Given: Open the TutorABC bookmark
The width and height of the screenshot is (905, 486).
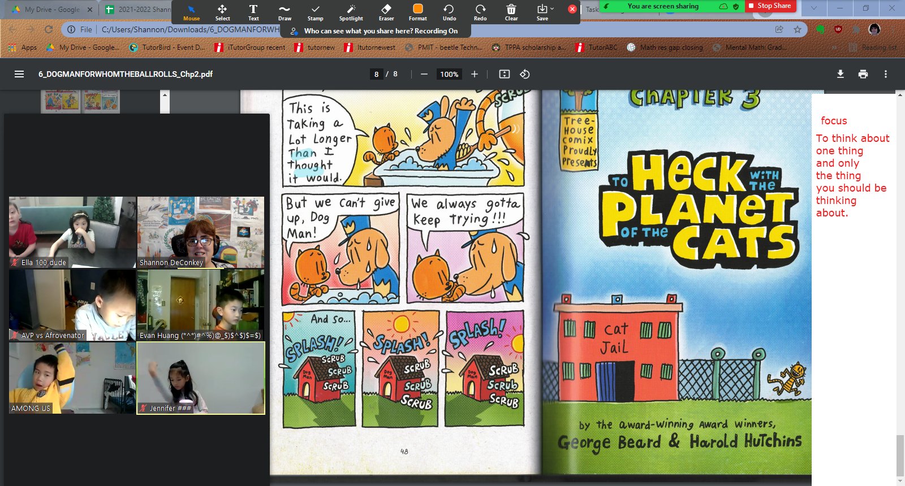Looking at the screenshot, I should pyautogui.click(x=597, y=47).
